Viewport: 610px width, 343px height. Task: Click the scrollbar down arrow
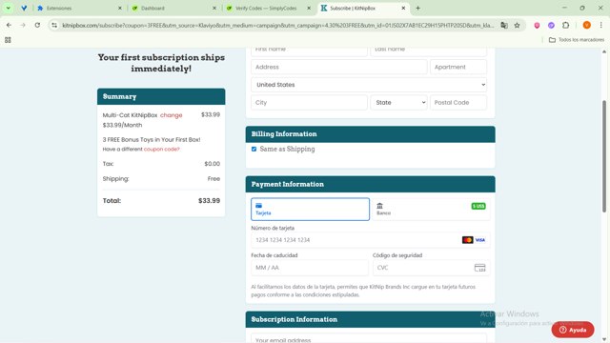[x=603, y=339]
